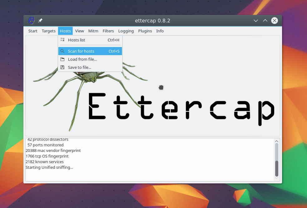Click the folder icon for Load from file

[62, 59]
